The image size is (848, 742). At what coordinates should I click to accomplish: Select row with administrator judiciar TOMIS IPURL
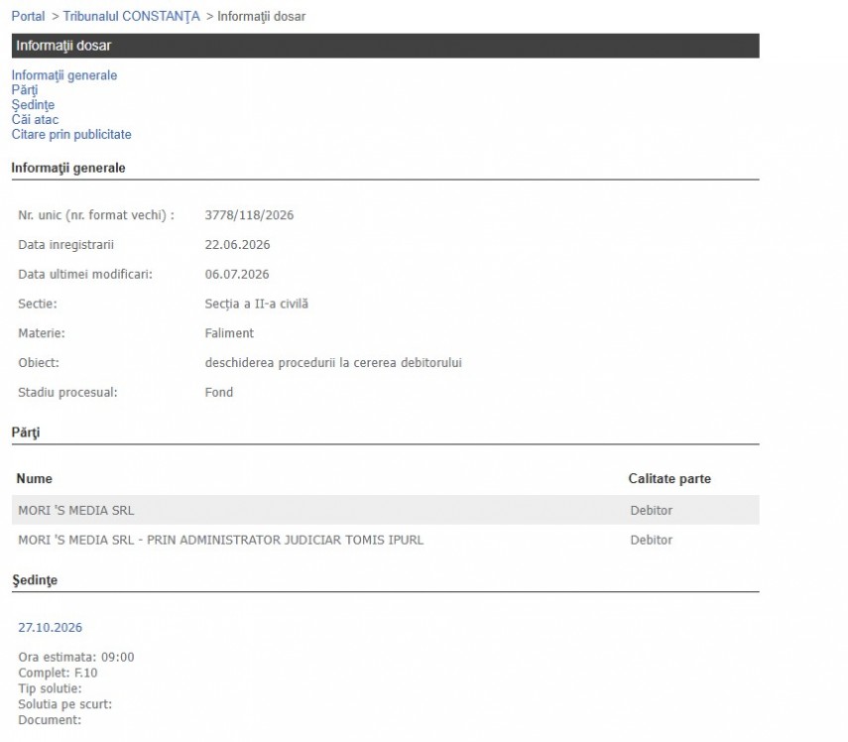385,540
